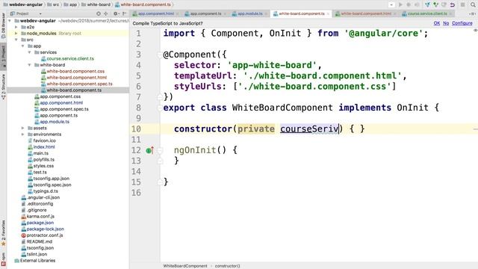Toggle folding of ngOnInit at line 12
The image size is (478, 269).
pyautogui.click(x=159, y=150)
